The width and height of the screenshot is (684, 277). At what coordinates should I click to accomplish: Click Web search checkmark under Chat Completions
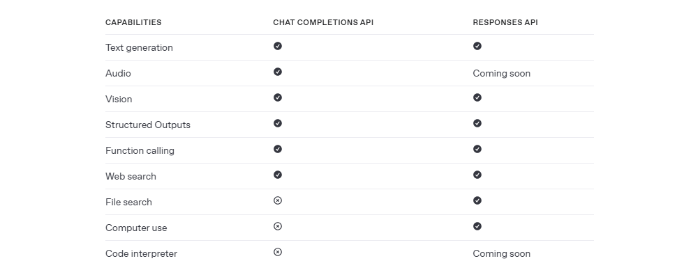(x=278, y=175)
